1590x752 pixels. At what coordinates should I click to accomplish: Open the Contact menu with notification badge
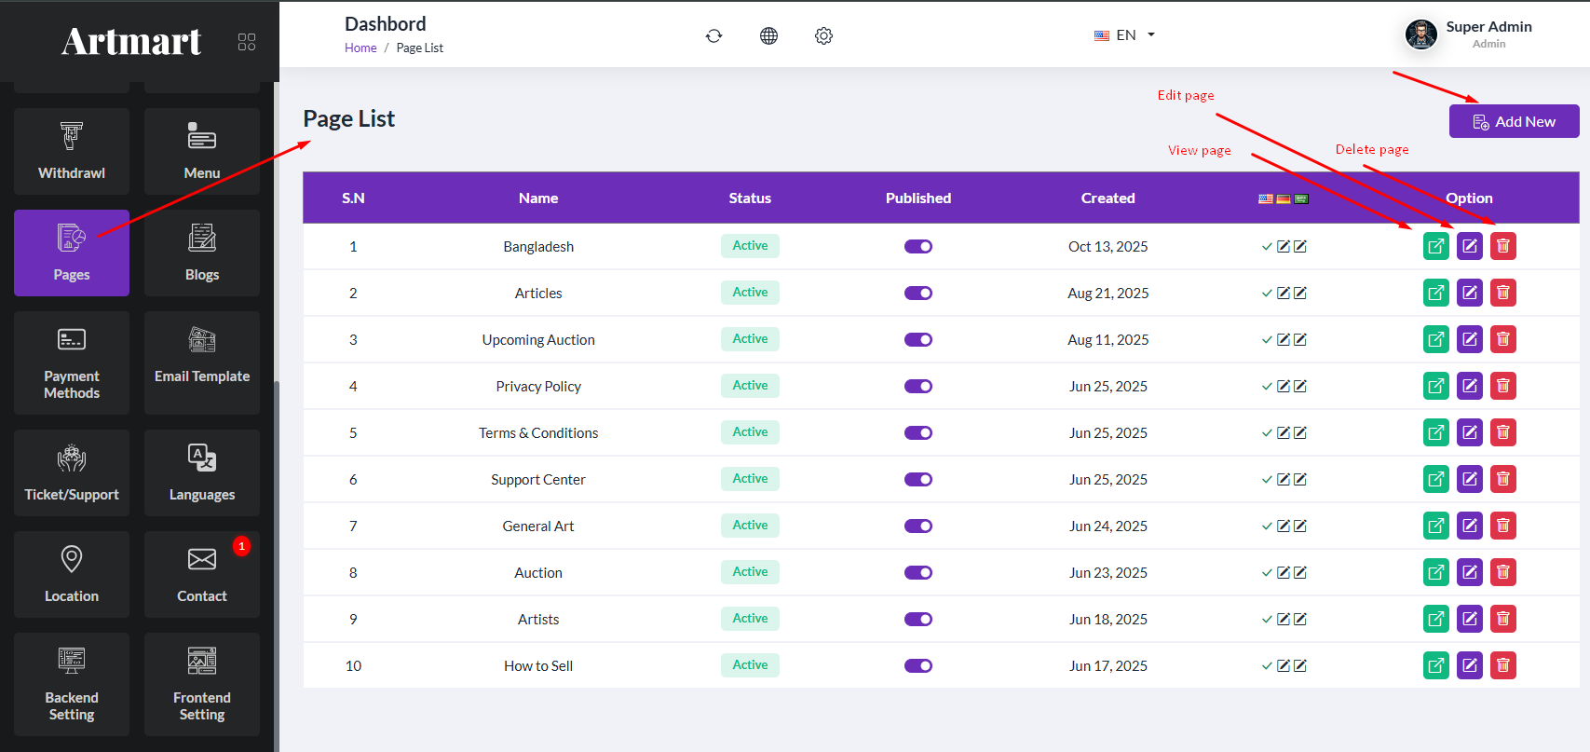202,574
